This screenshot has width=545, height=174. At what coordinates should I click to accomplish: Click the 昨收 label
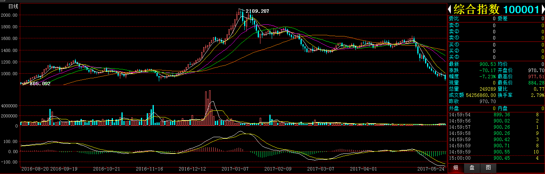(x=454, y=101)
